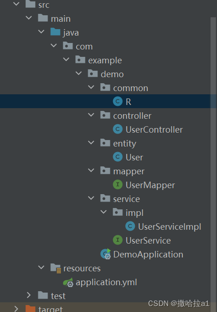Collapse the common package chevron

[x=91, y=87]
